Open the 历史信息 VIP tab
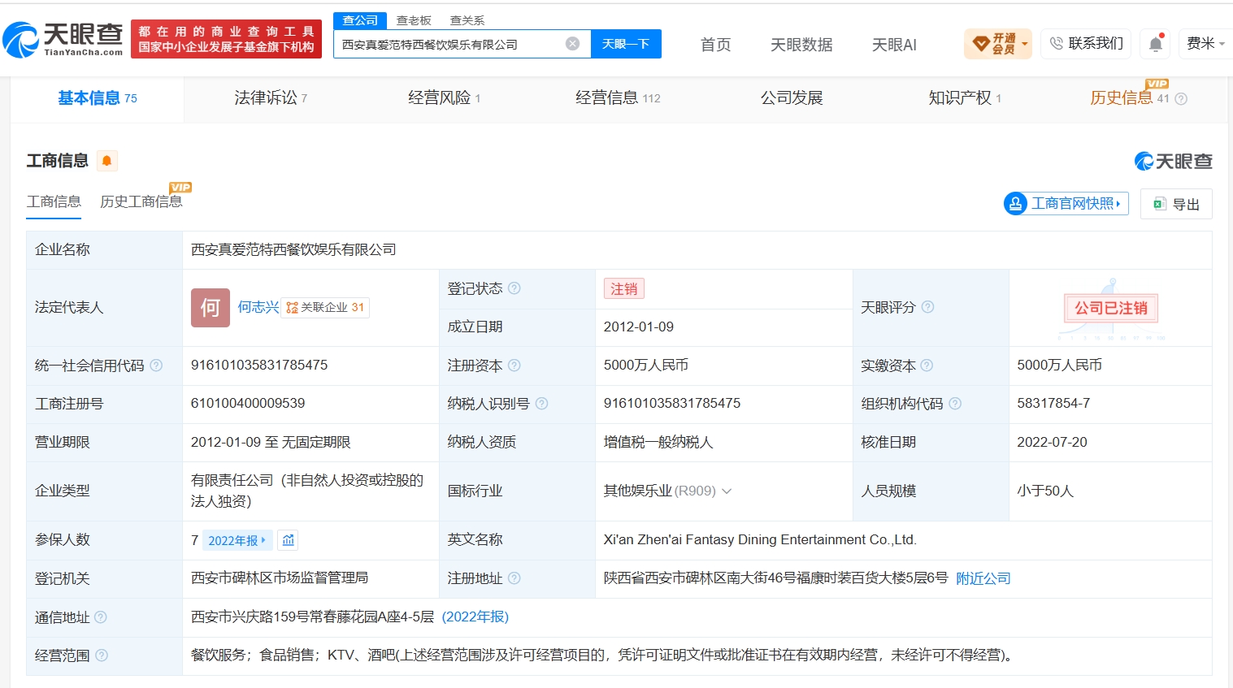This screenshot has width=1233, height=688. point(1130,98)
